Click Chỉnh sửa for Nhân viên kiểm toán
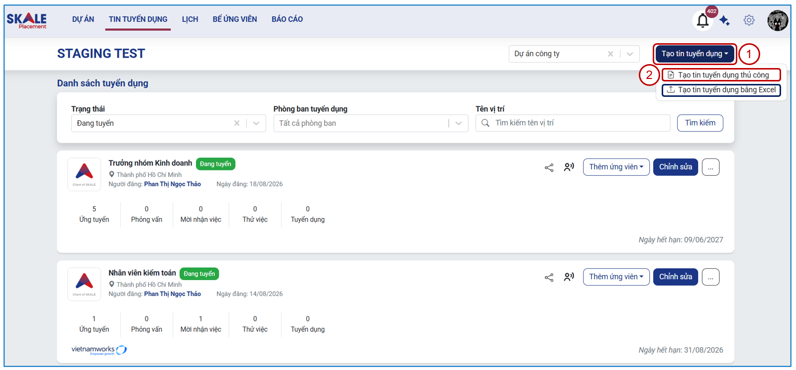The height and width of the screenshot is (370, 796). click(x=676, y=277)
